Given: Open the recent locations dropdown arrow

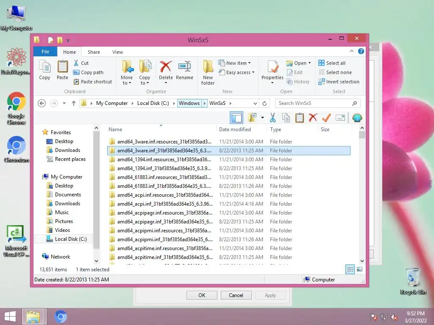Looking at the screenshot, I should click(64, 103).
